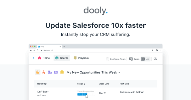191x100 pixels.
Task: Open Configure Fields
Action: tap(116, 59)
